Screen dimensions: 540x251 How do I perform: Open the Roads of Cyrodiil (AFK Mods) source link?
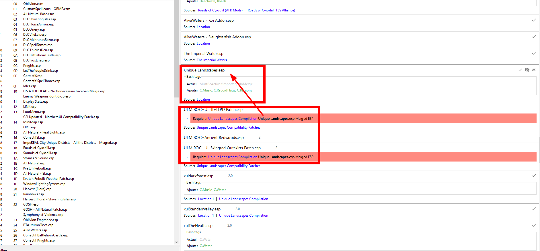click(220, 10)
